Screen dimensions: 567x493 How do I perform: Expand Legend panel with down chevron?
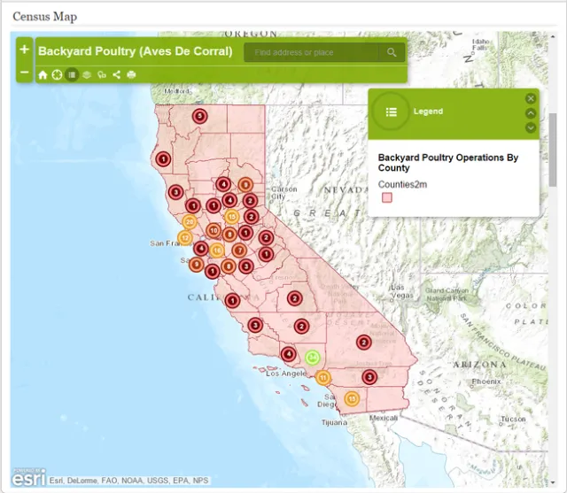click(531, 127)
